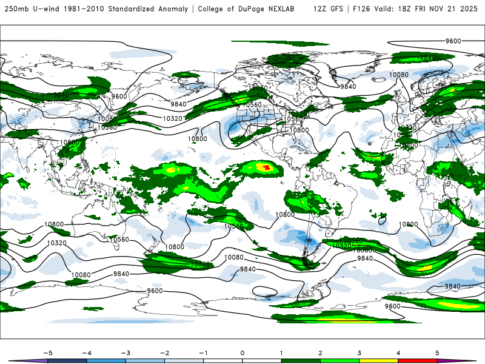Select the red 4 to 5 colorbar segment
This screenshot has height=364, width=485.
418,361
